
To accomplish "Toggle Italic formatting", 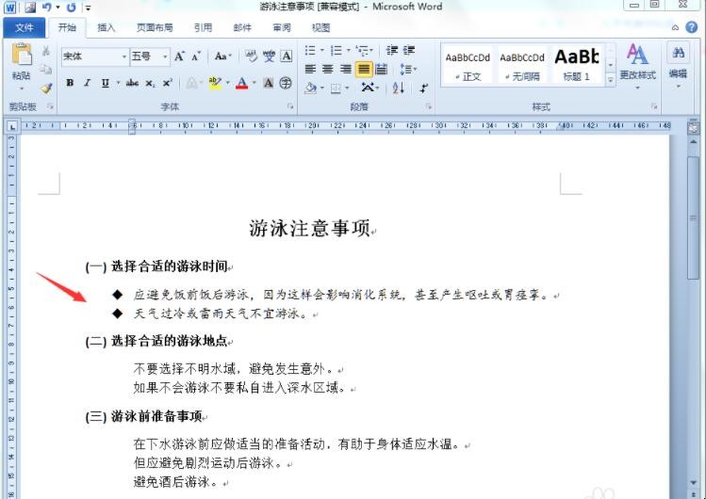I will point(88,83).
